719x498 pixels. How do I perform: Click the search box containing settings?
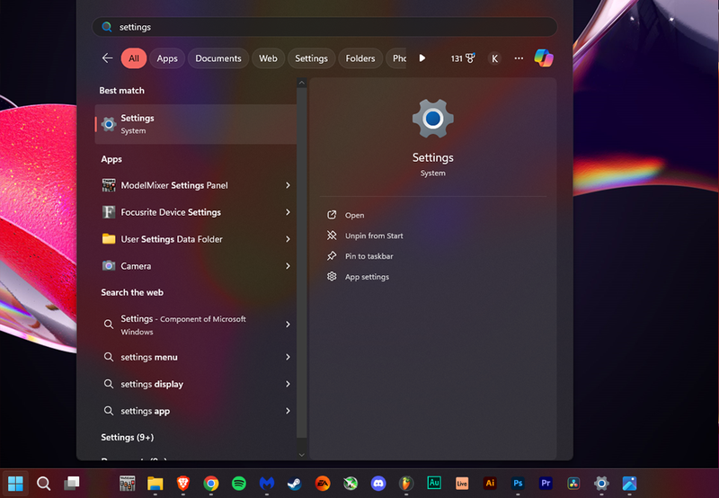click(324, 27)
